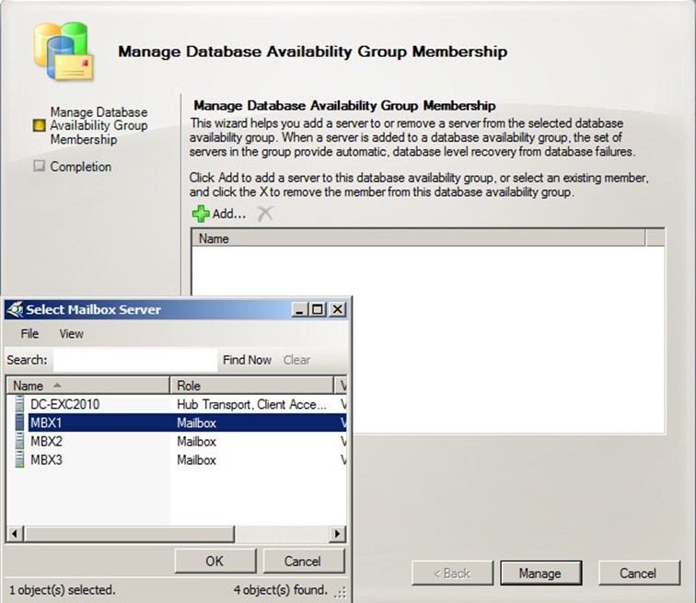Select the DC-EXC2010 server row
This screenshot has width=696, height=603.
(x=177, y=404)
